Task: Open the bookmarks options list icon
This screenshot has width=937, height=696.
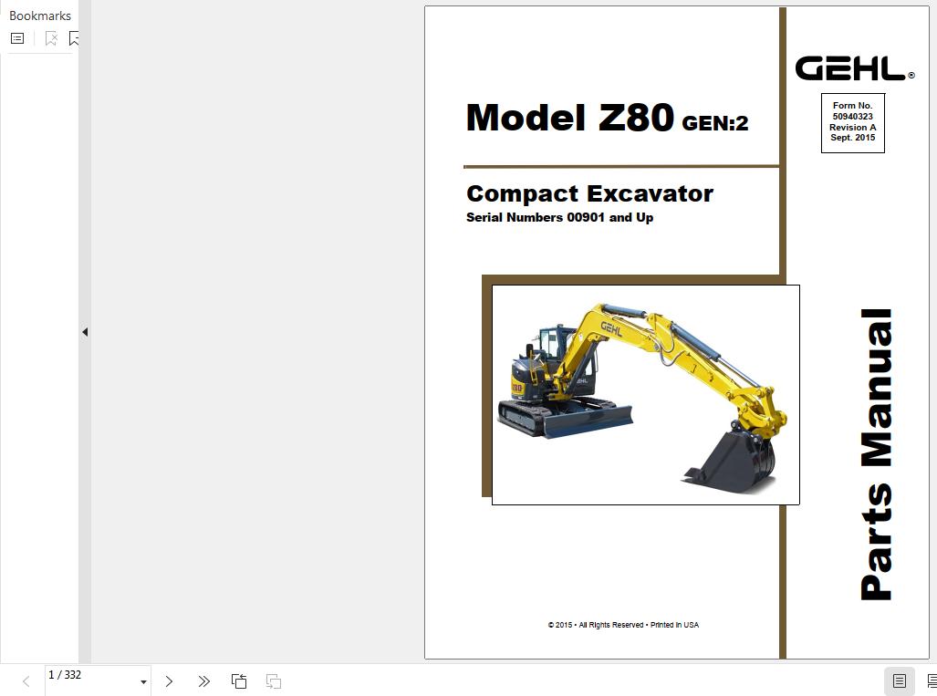Action: point(17,38)
